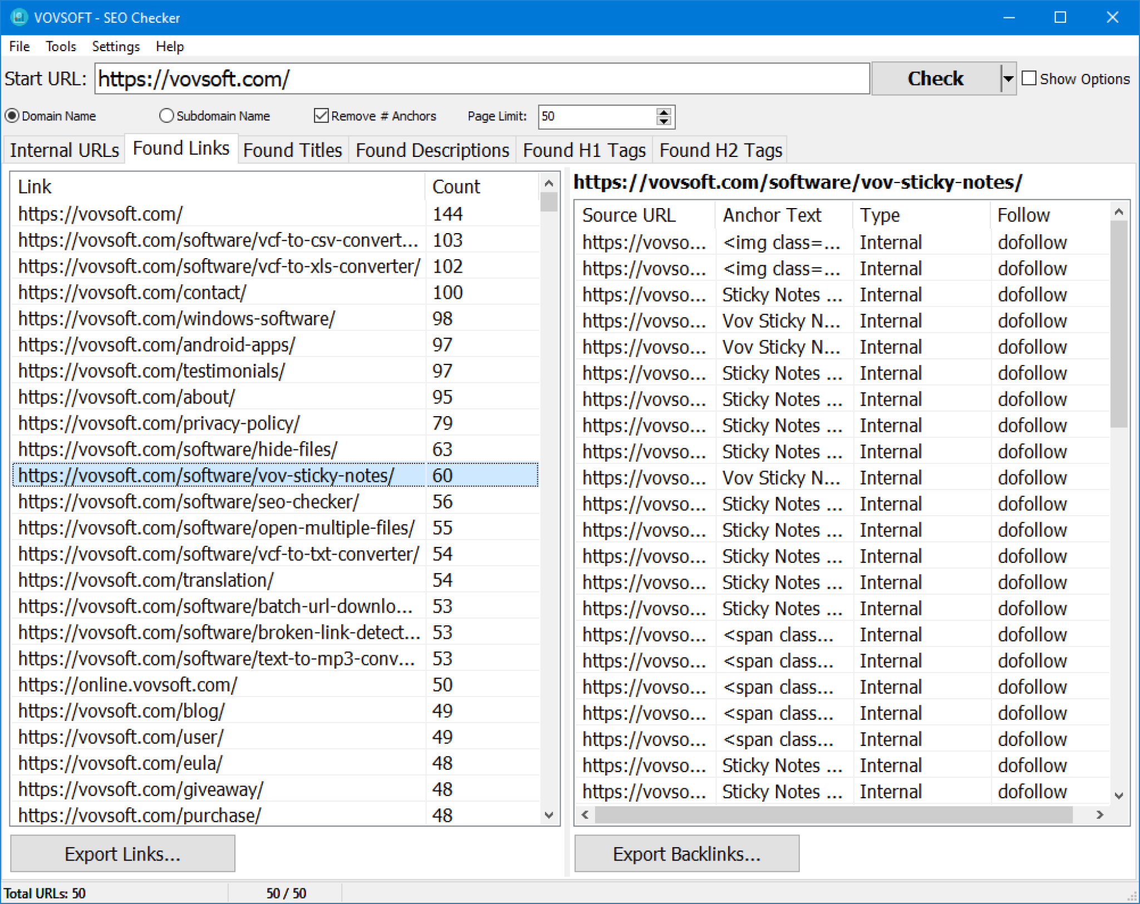Expand Page Limit stepper control

[x=666, y=112]
